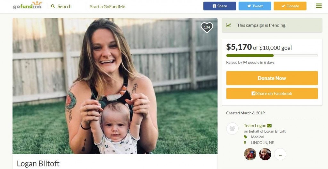Click the Medical category tag icon

tap(245, 137)
